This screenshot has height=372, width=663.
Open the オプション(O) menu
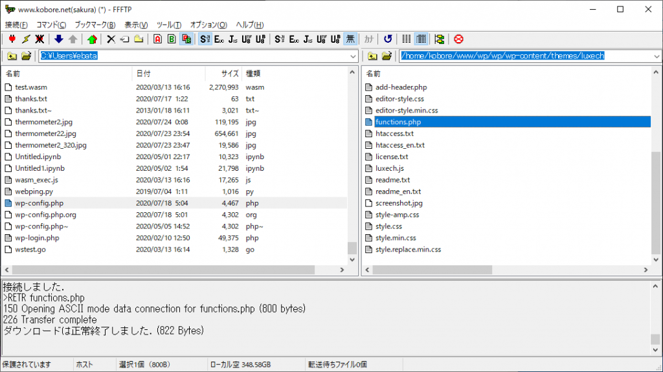(x=208, y=25)
